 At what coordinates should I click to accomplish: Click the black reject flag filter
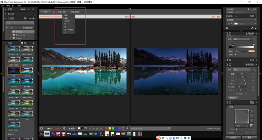coord(82,128)
